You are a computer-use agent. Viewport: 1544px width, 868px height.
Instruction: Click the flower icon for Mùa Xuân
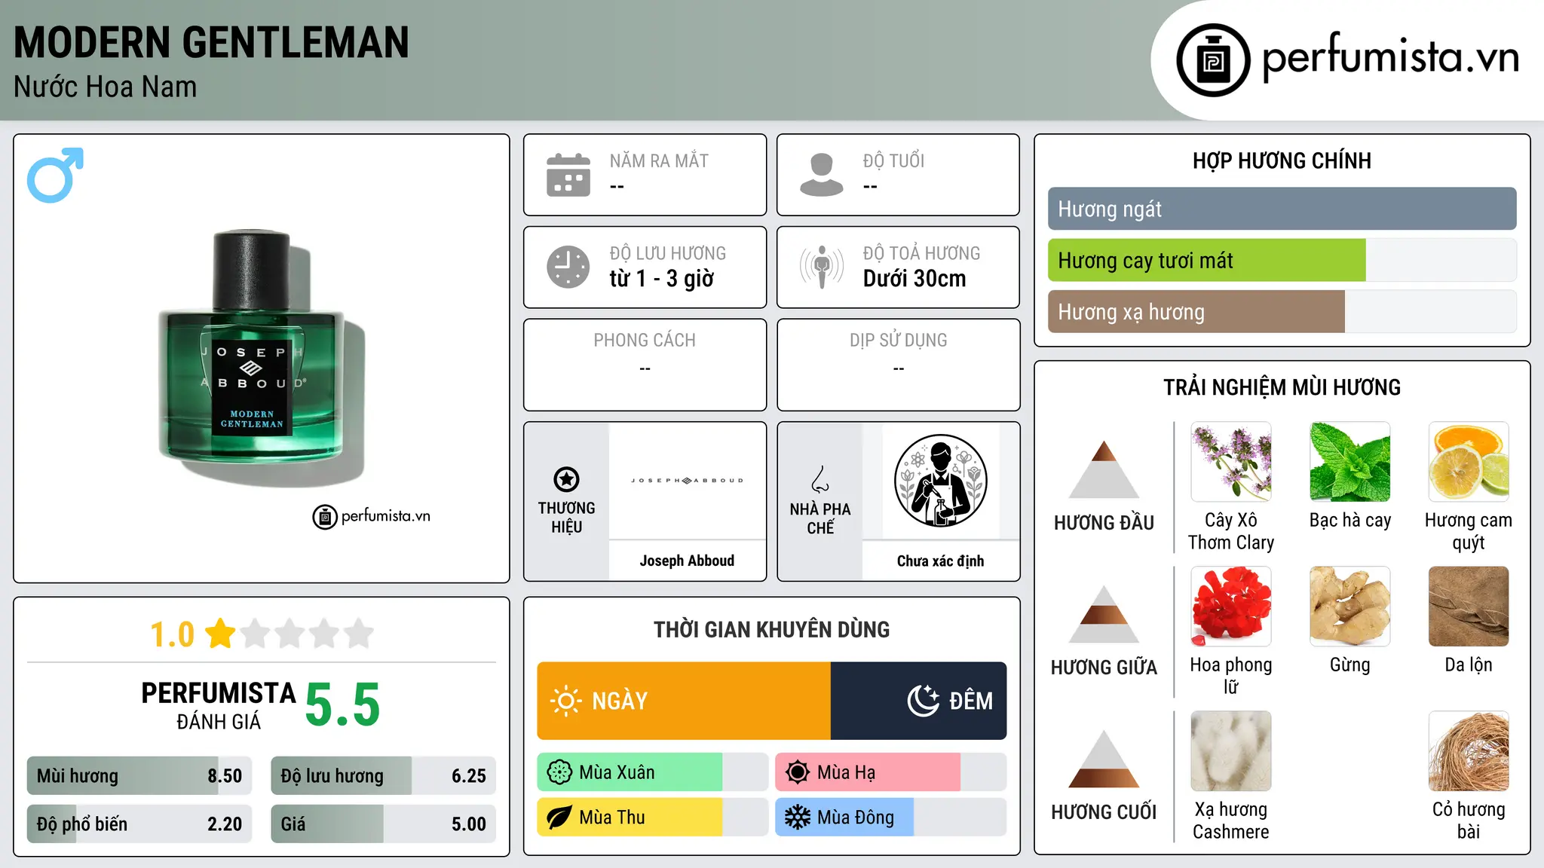click(x=559, y=772)
